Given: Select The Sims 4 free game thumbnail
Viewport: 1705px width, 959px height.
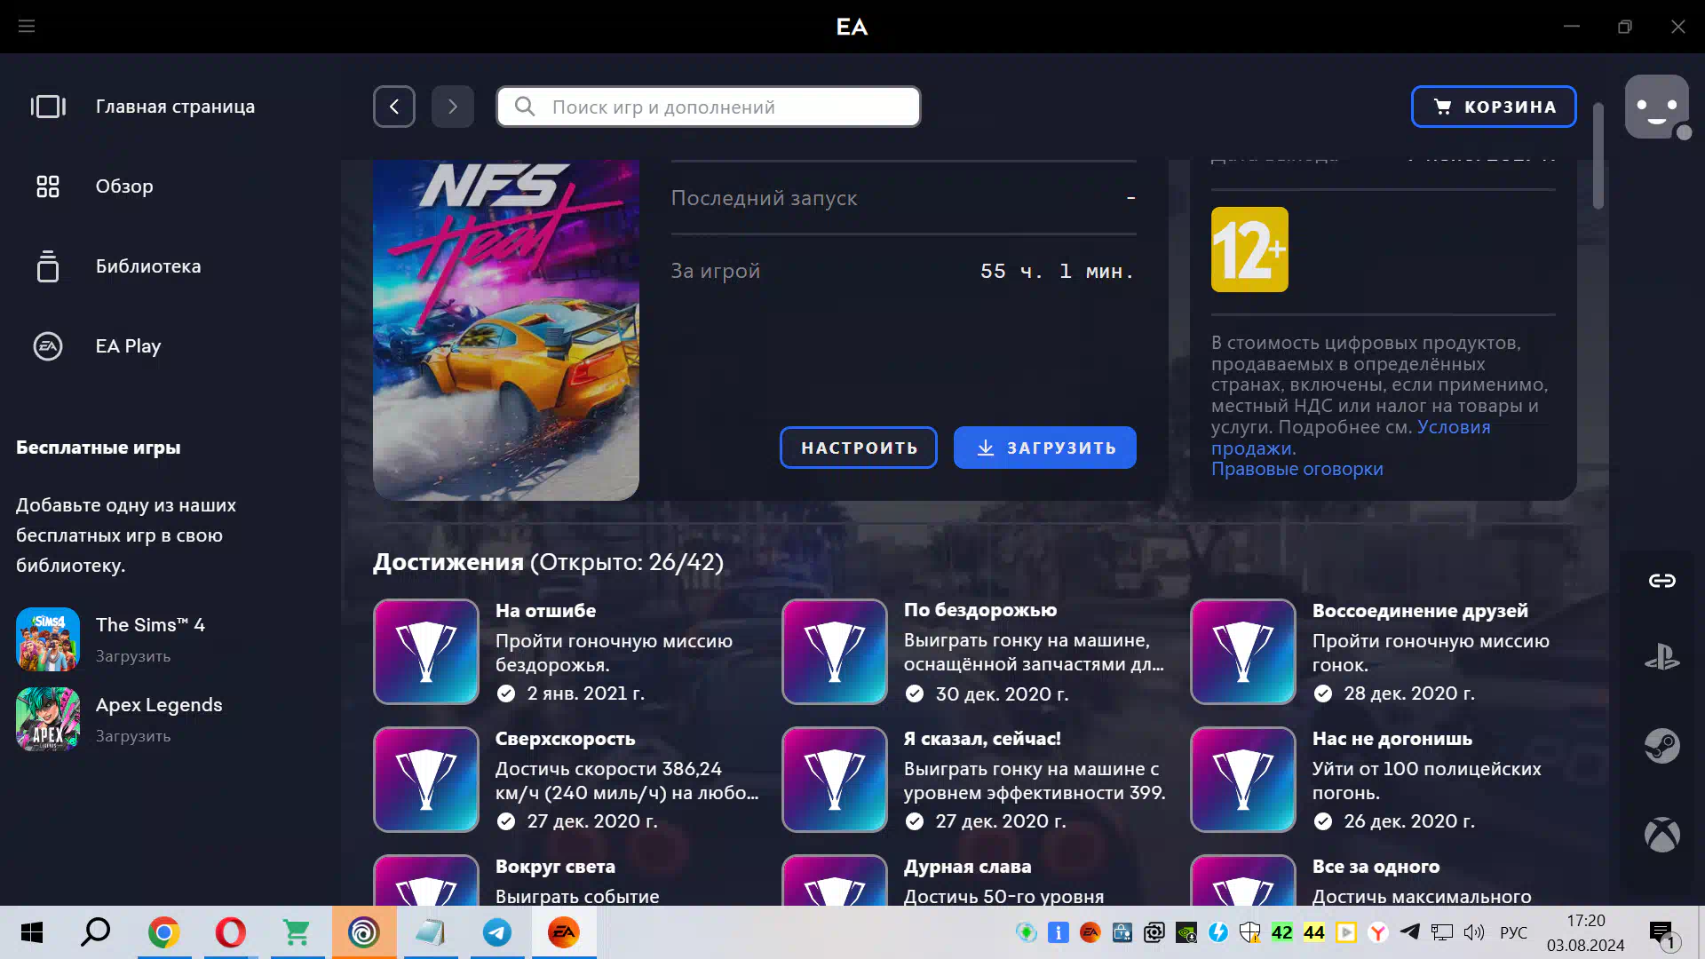Looking at the screenshot, I should 48,639.
